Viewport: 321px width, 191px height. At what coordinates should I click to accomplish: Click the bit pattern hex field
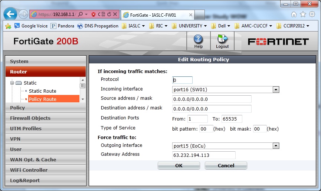click(206, 129)
